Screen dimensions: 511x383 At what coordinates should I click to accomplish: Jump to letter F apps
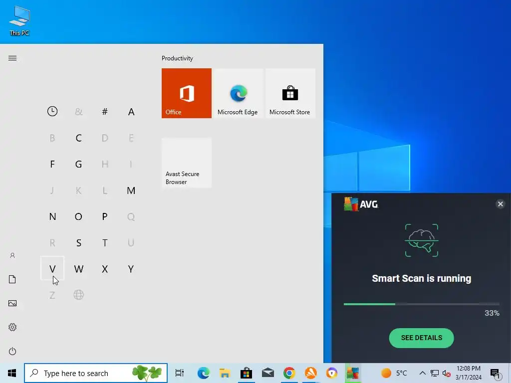(52, 164)
